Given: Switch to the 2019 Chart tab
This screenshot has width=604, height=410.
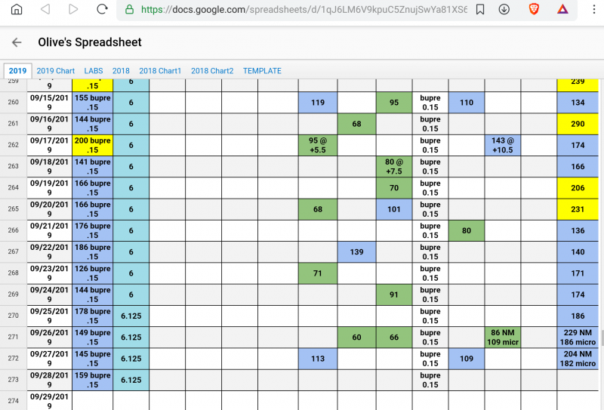Looking at the screenshot, I should pyautogui.click(x=55, y=71).
